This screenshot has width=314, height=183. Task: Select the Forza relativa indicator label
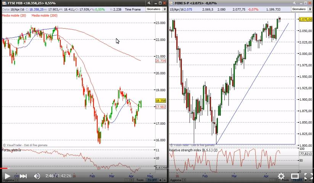click(x=11, y=150)
